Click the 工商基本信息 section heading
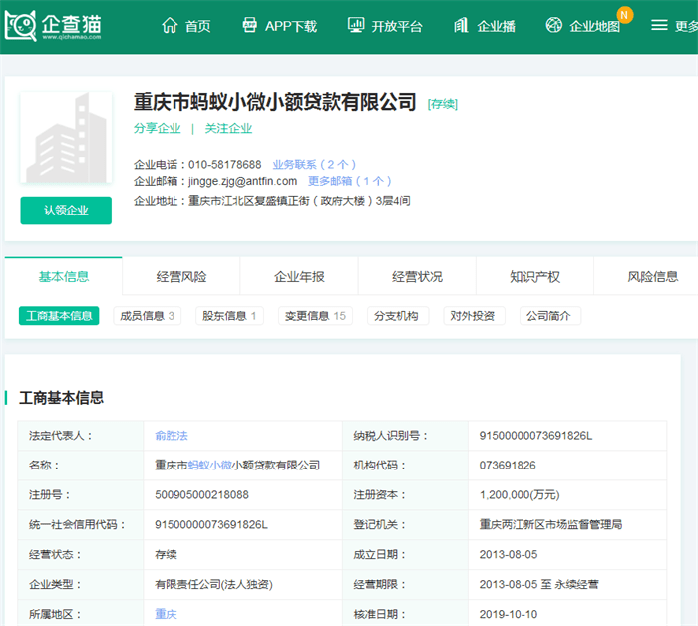Image resolution: width=698 pixels, height=626 pixels. 61,398
